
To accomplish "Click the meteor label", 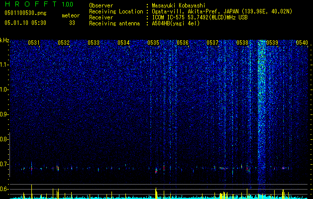I will coord(71,15).
